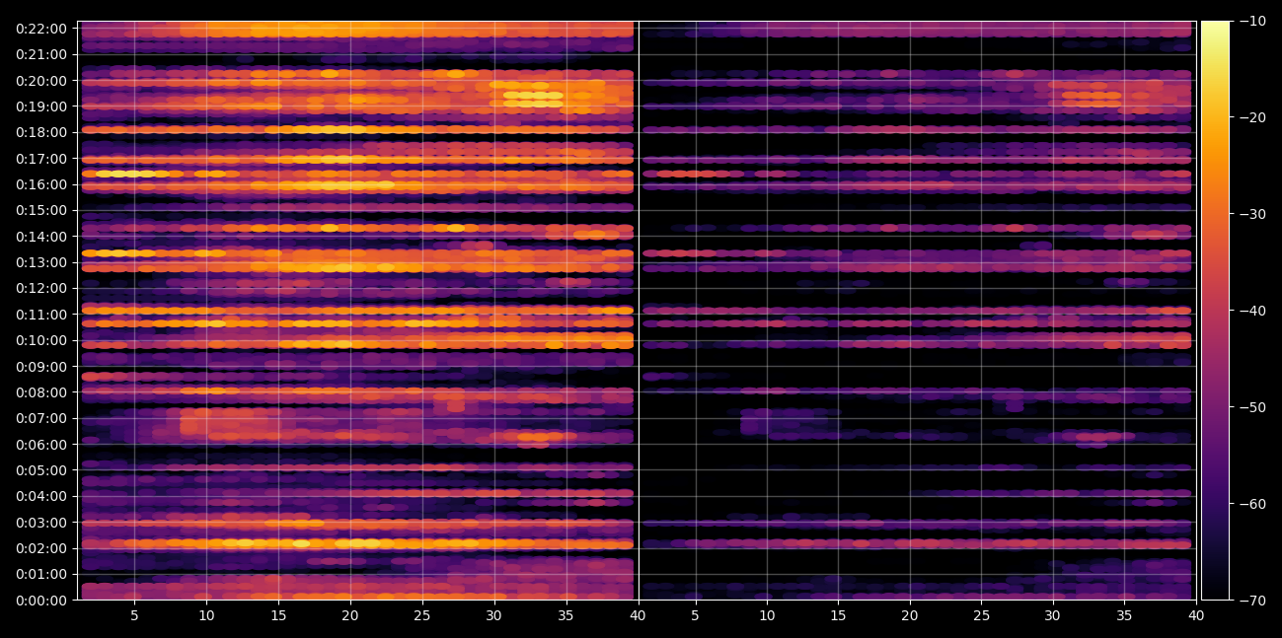Select the 0:07:00 y-axis tick label

click(x=41, y=418)
